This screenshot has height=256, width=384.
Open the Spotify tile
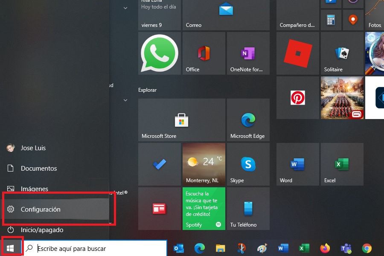pos(204,209)
